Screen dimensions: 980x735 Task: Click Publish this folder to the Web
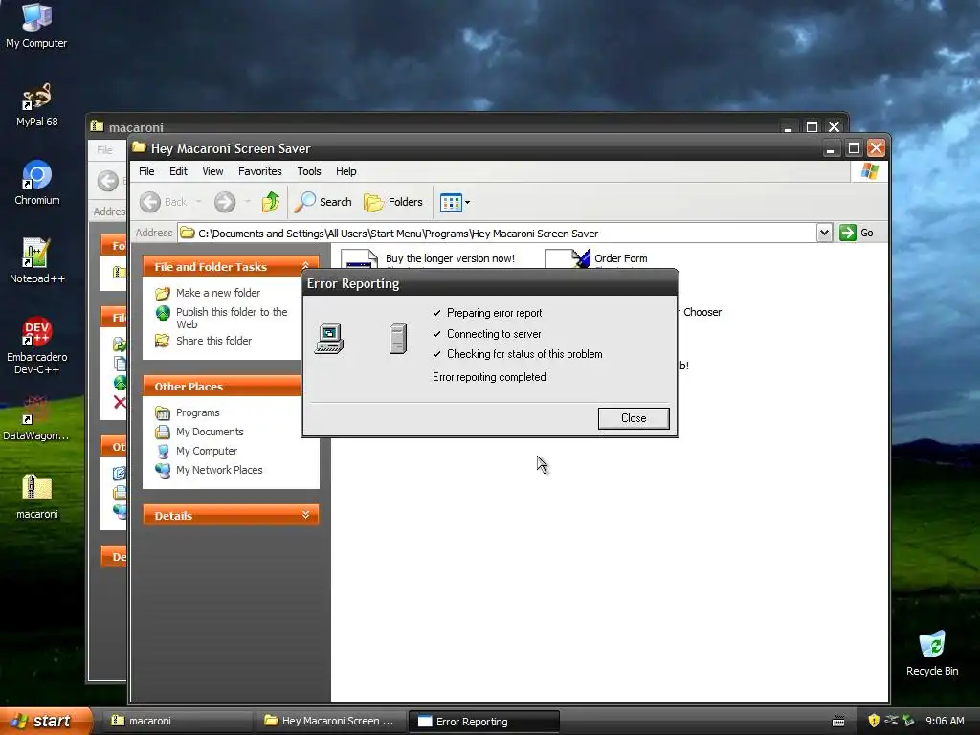(232, 318)
